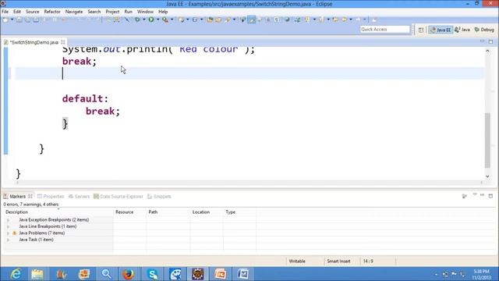Open the Search menu
Screen dimensions: 499x281
pyautogui.click(x=94, y=12)
